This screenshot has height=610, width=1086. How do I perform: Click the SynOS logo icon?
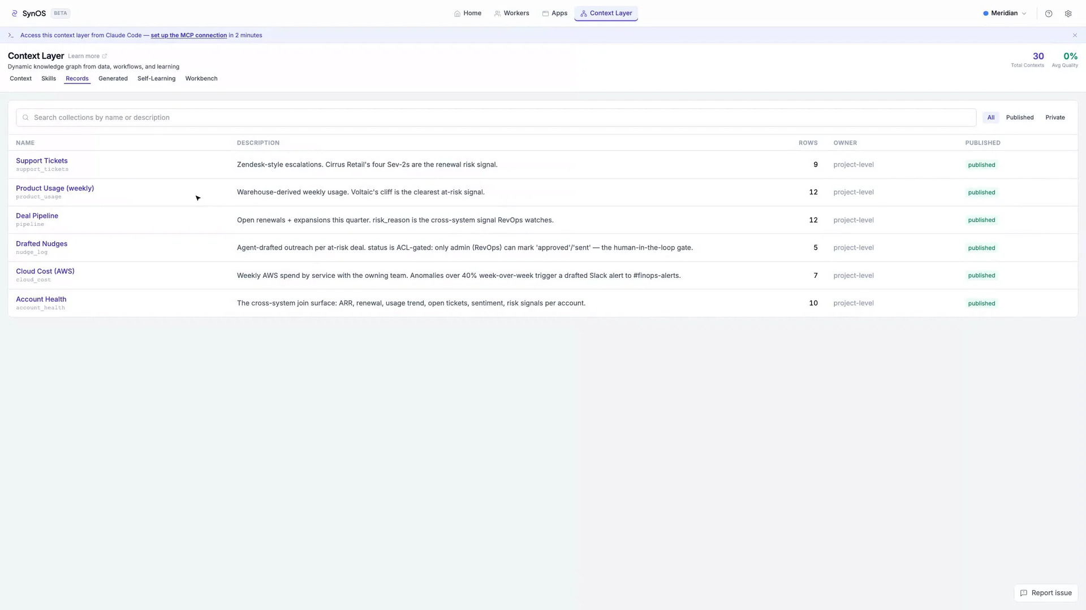click(x=15, y=14)
